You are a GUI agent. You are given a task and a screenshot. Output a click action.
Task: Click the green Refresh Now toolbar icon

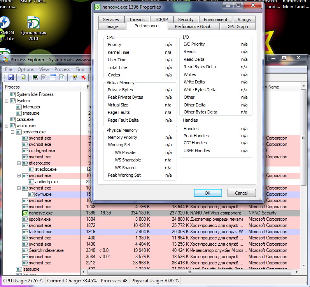24,78
